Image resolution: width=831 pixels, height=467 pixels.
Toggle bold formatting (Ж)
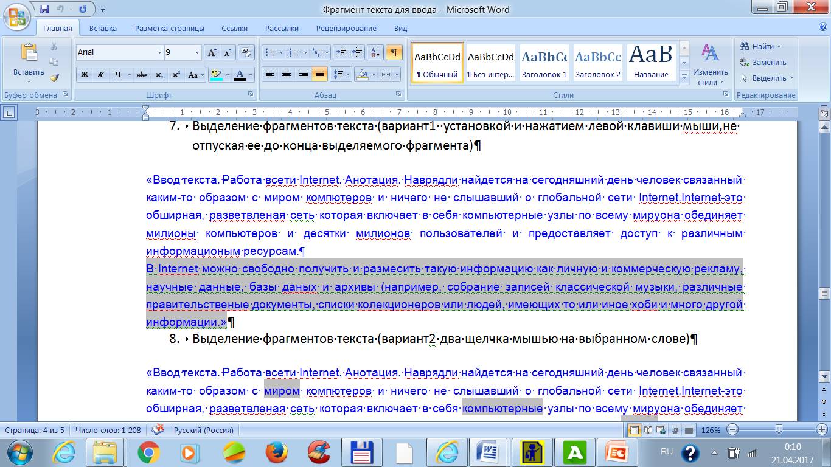(x=85, y=75)
